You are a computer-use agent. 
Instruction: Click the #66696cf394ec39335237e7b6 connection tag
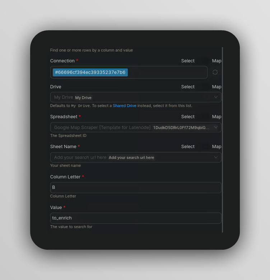click(90, 72)
